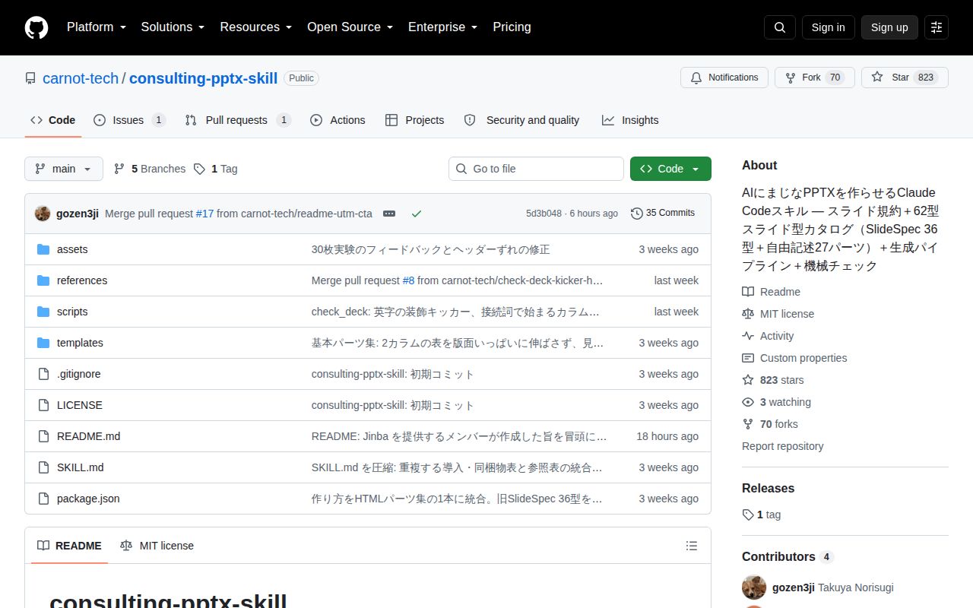Open the green Code dropdown button
This screenshot has height=608, width=973.
pyautogui.click(x=670, y=169)
